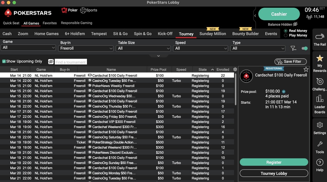Click the Save Filter button
This screenshot has height=182, width=327.
(291, 62)
